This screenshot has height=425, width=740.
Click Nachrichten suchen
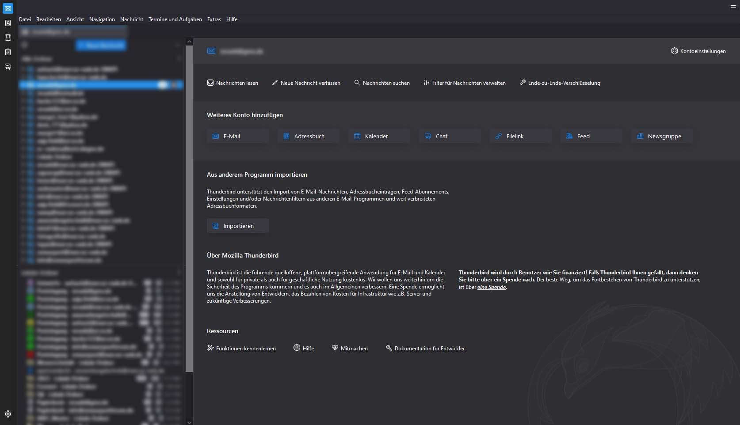point(382,83)
